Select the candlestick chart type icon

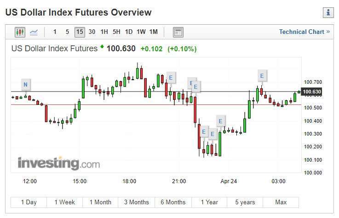click(20, 32)
